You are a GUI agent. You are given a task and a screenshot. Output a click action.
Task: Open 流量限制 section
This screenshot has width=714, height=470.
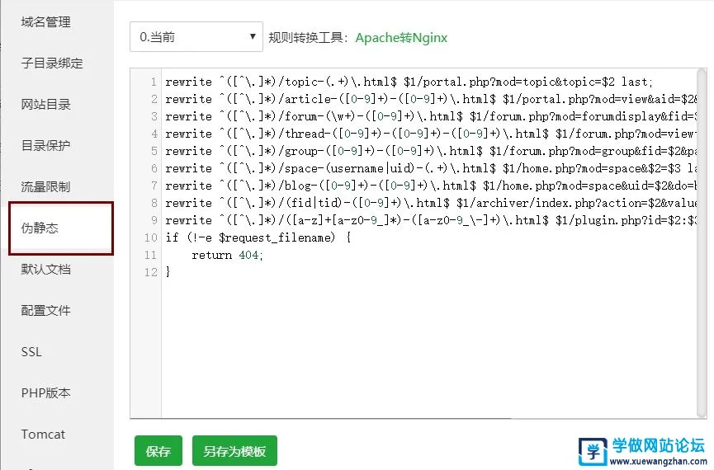click(x=45, y=186)
